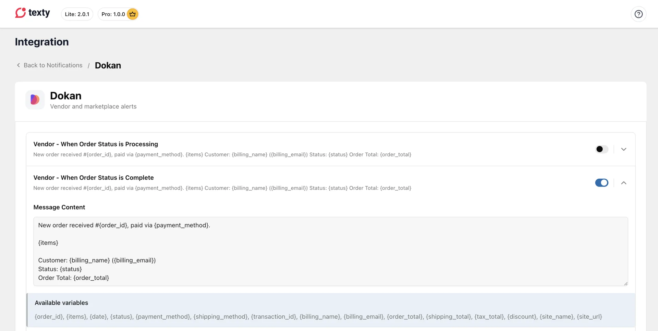The height and width of the screenshot is (331, 658).
Task: Click the Dokan breadcrumb title
Action: pyautogui.click(x=108, y=65)
